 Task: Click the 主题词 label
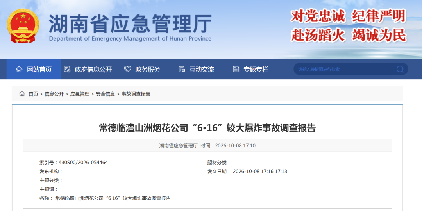[x=48, y=189]
